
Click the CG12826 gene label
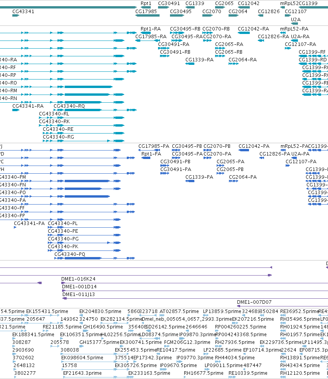point(269,11)
